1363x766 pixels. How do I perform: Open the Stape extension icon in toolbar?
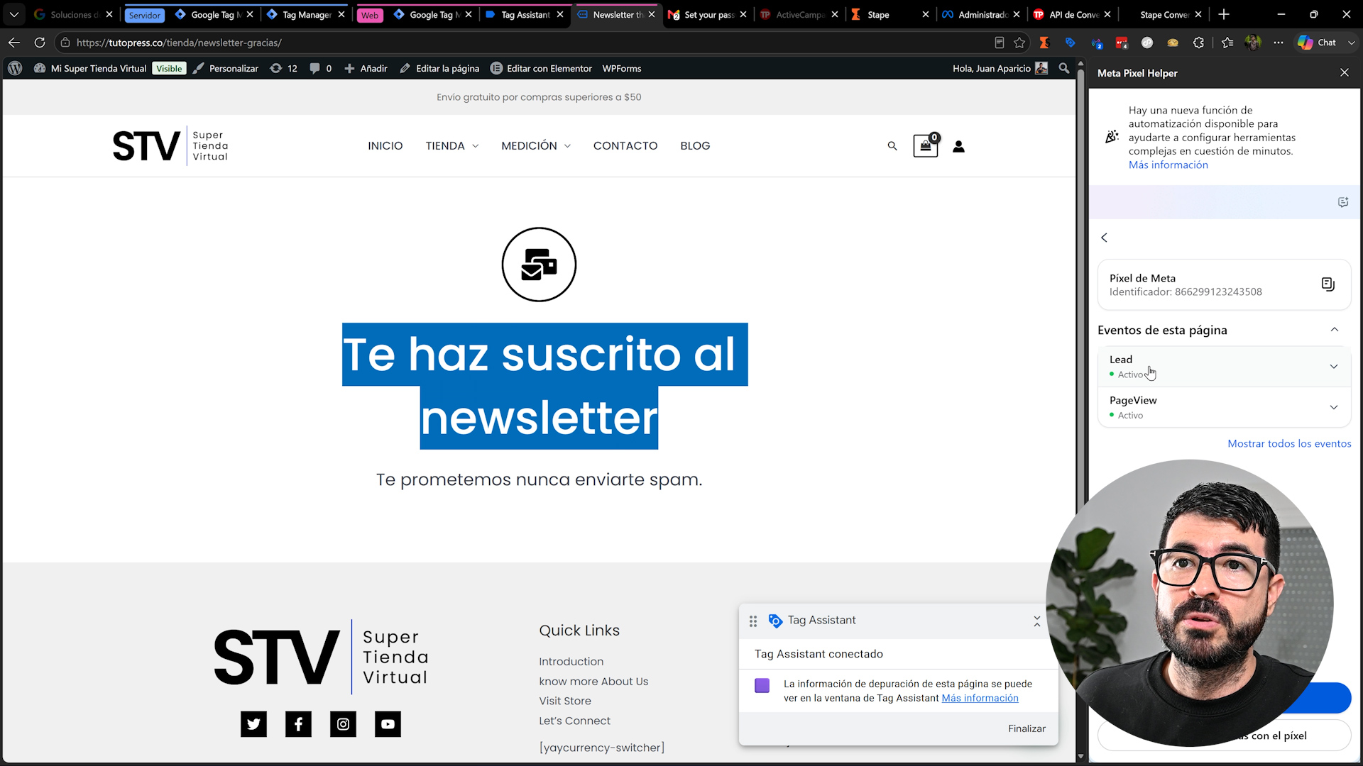[x=1044, y=43]
